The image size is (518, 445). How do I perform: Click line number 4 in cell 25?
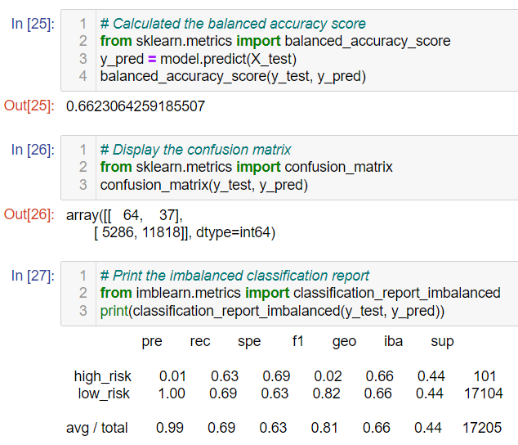(83, 76)
